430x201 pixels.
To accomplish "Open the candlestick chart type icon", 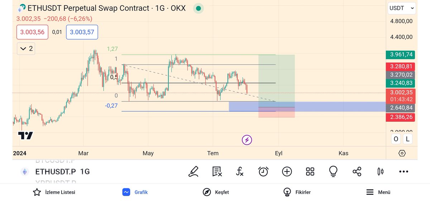I will coord(381,172).
